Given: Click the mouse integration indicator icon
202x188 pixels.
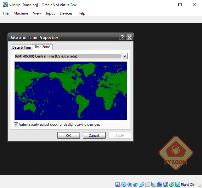Looking at the screenshot, I should [x=172, y=185].
